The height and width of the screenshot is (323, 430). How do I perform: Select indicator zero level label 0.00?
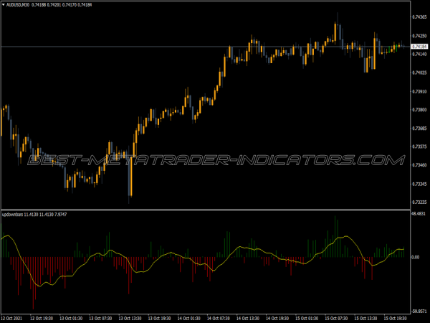click(x=416, y=258)
